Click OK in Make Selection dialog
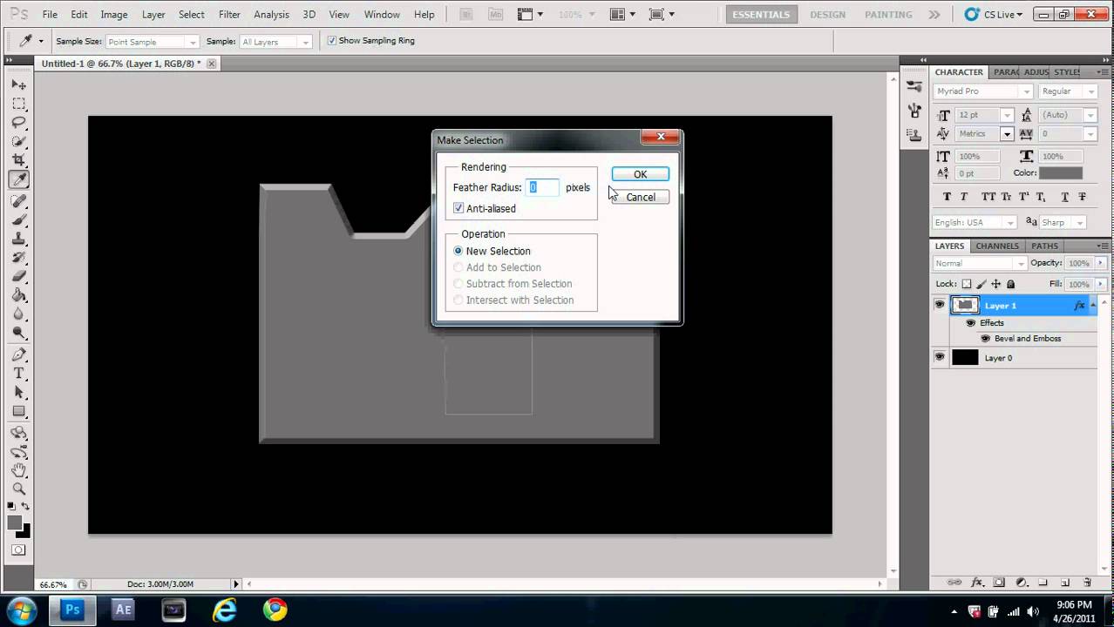This screenshot has height=627, width=1114. coord(641,174)
